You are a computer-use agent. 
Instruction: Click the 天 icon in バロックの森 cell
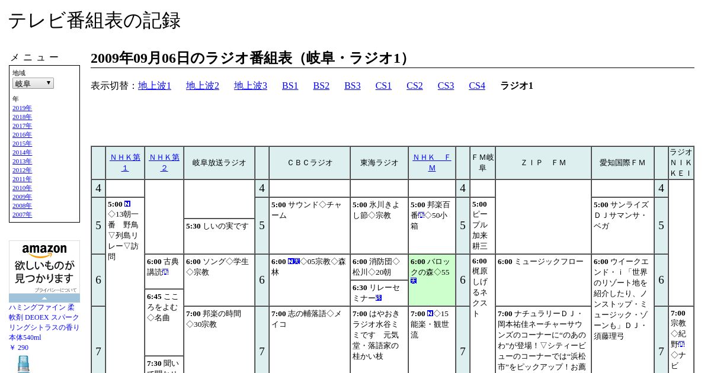(x=414, y=281)
